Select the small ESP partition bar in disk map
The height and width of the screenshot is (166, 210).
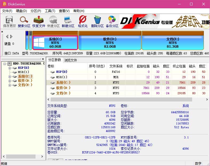coord(27,40)
